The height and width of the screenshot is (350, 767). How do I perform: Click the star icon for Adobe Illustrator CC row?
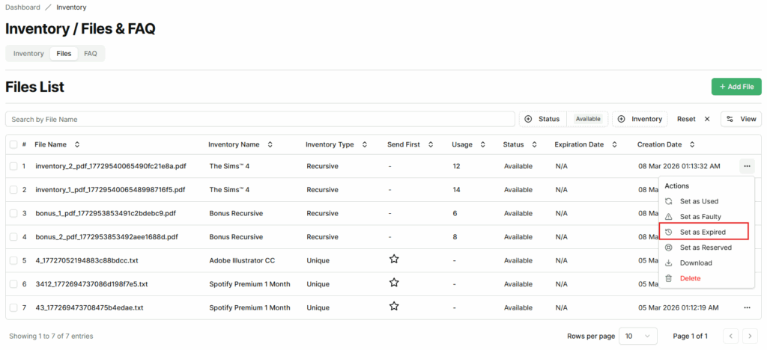point(394,260)
